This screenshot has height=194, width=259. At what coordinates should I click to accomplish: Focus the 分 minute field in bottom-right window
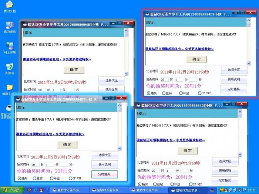tap(170, 171)
